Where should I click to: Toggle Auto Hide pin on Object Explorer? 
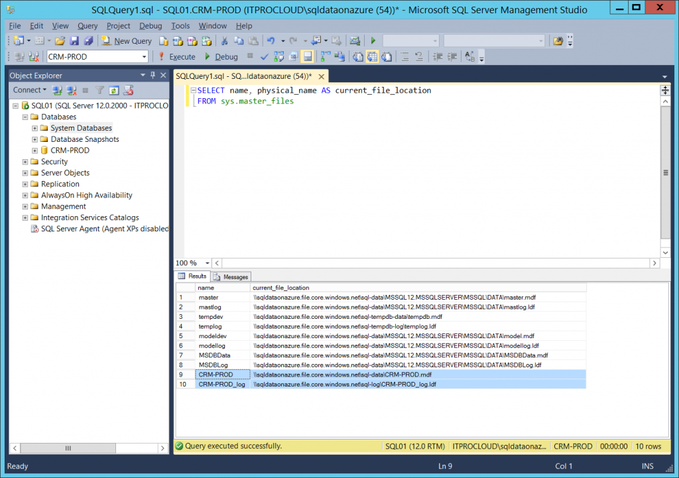point(153,76)
